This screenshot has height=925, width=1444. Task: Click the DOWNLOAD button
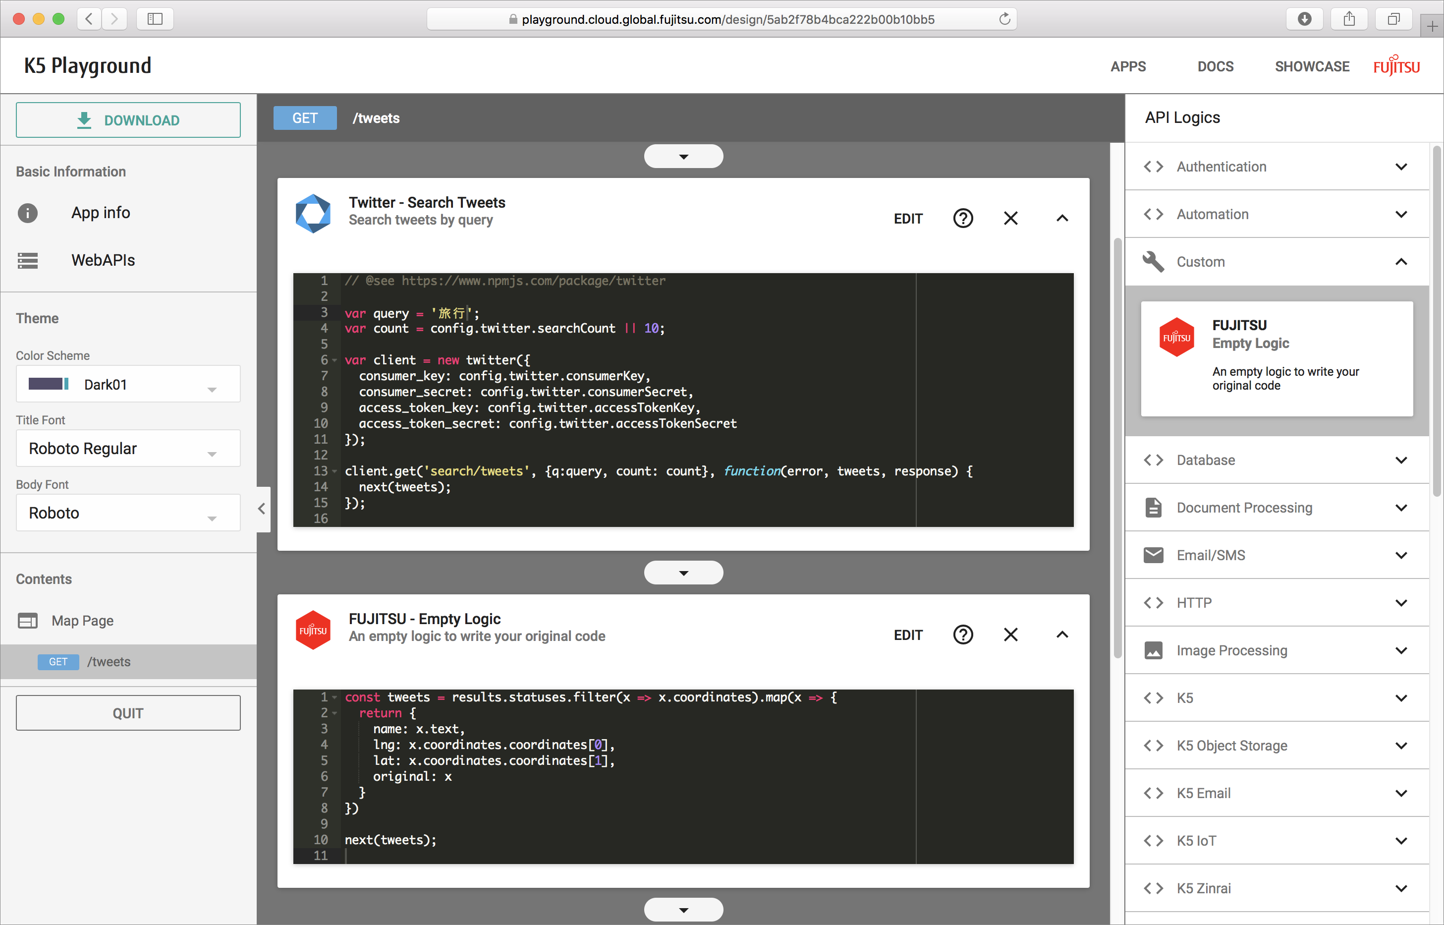128,120
